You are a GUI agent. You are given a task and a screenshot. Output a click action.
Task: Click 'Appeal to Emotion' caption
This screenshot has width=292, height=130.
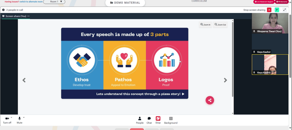[x=123, y=85]
